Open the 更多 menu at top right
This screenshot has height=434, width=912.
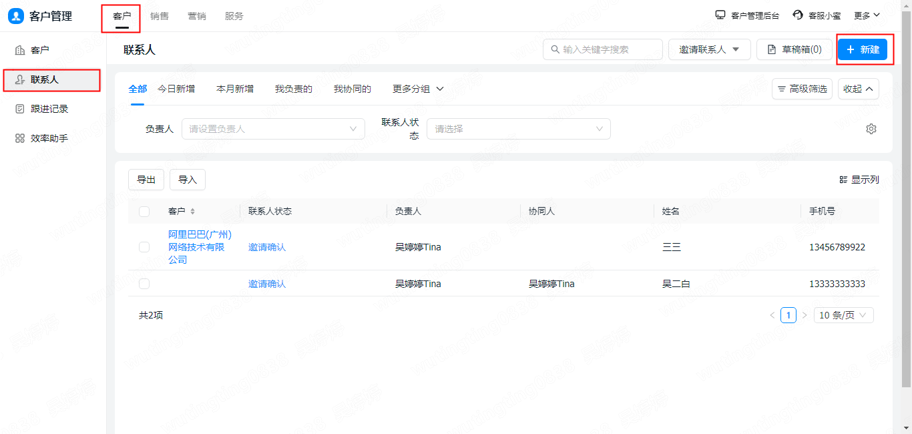pyautogui.click(x=867, y=15)
